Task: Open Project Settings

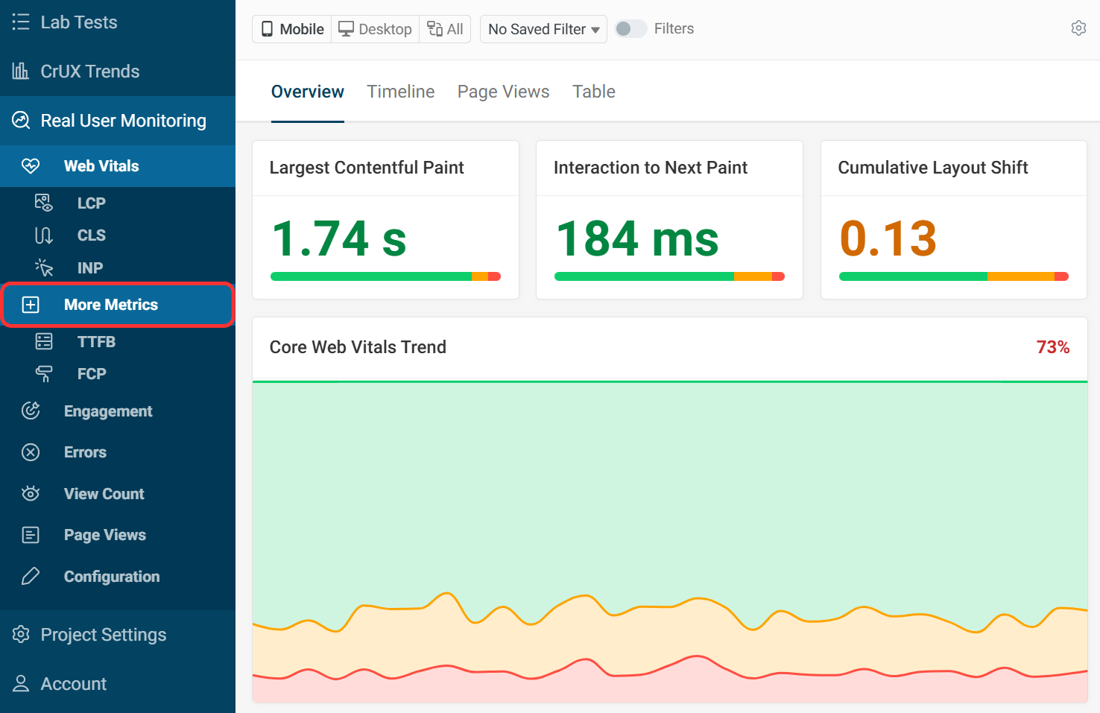Action: (103, 634)
